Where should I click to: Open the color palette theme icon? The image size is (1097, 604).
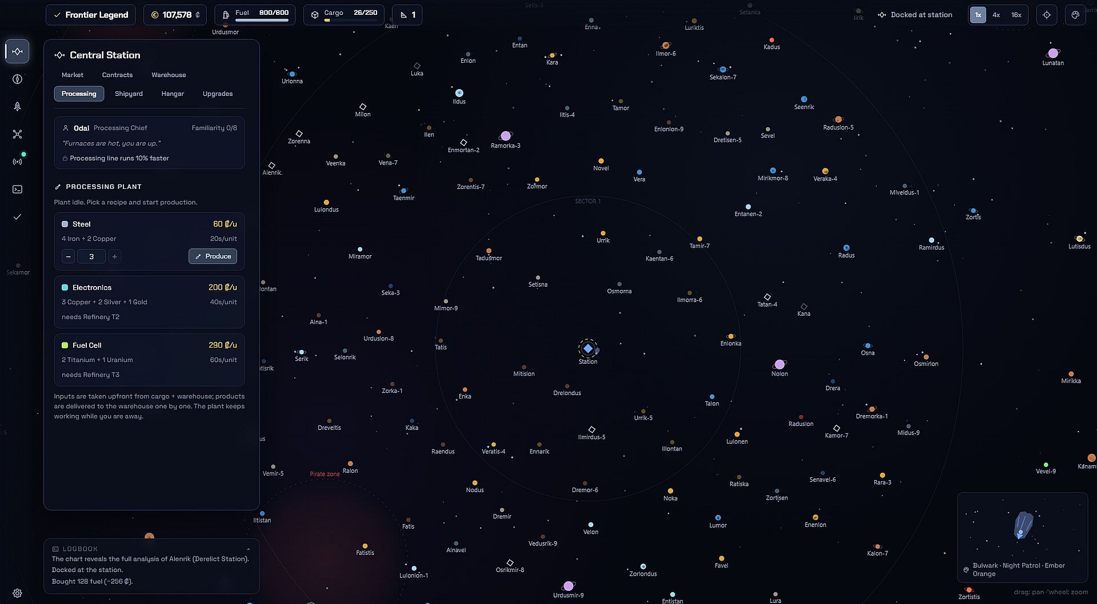(1075, 15)
